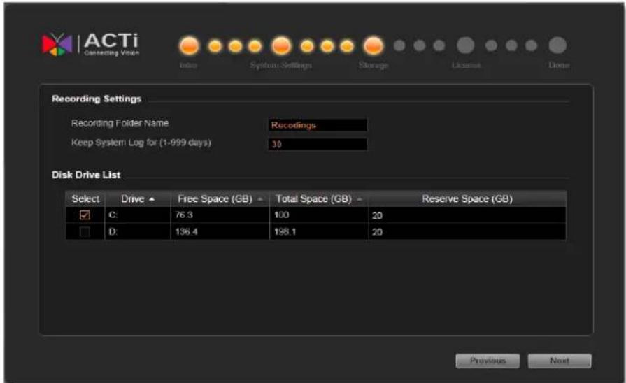Edit the Keep System Log days field
This screenshot has width=626, height=383.
tap(318, 144)
